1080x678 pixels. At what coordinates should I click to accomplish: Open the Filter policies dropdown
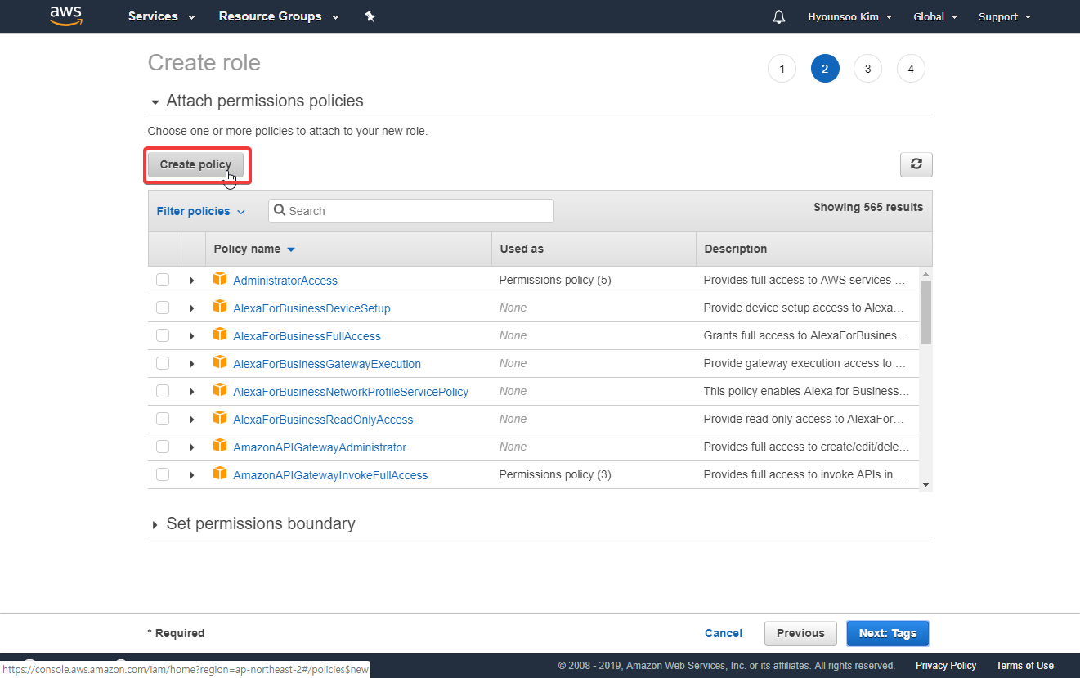[200, 211]
